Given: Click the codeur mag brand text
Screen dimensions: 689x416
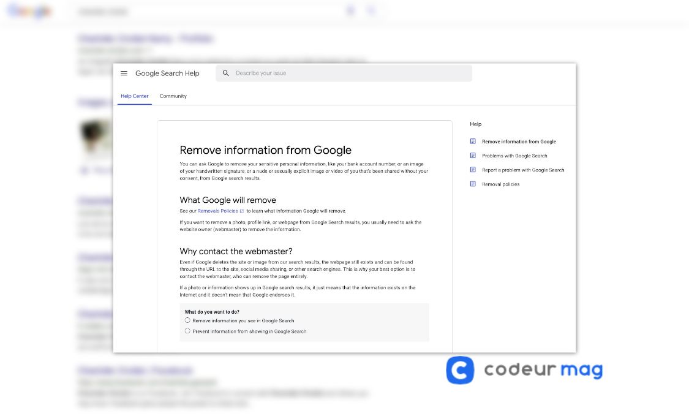Looking at the screenshot, I should coord(543,370).
